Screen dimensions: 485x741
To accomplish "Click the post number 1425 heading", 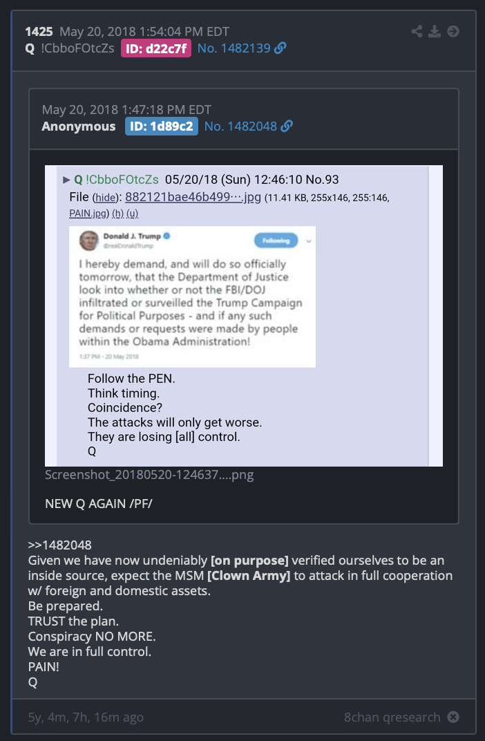I will (39, 32).
